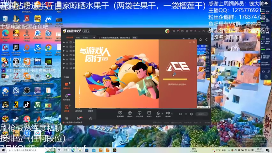Open the notification bell icon
272x153 pixels.
(200, 39)
